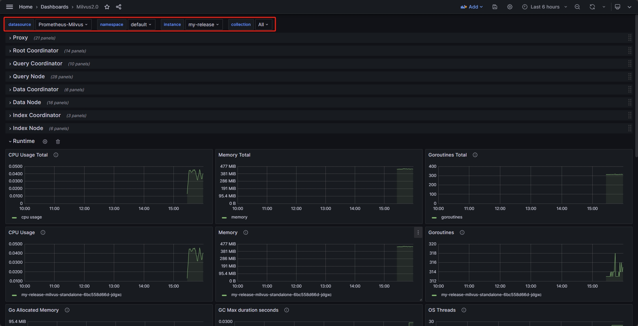Open the Last 6 hours time picker
Image resolution: width=638 pixels, height=326 pixels.
(x=545, y=7)
